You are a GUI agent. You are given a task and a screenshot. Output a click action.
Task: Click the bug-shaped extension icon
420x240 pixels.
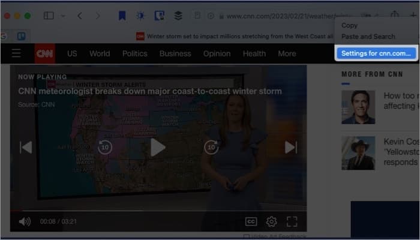point(140,16)
